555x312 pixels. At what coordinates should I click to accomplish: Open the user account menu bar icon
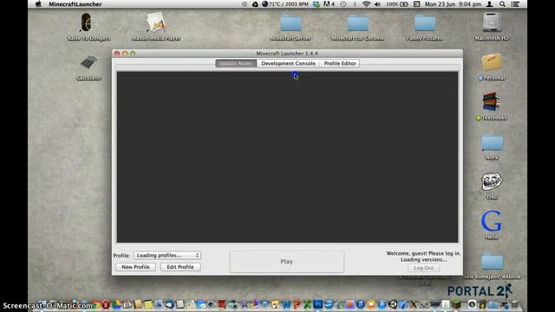[489, 4]
